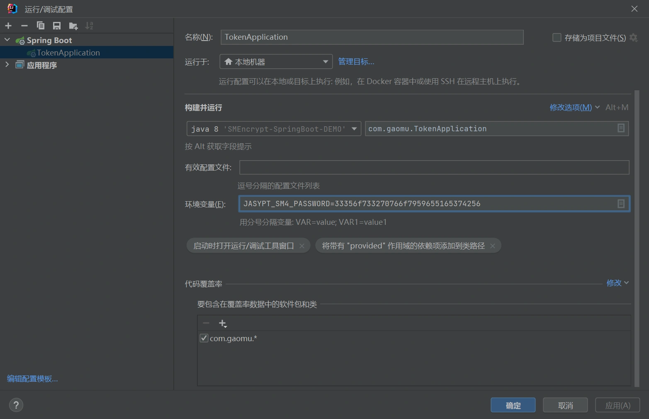Click the remove configuration minus icon
The image size is (649, 419).
click(24, 26)
